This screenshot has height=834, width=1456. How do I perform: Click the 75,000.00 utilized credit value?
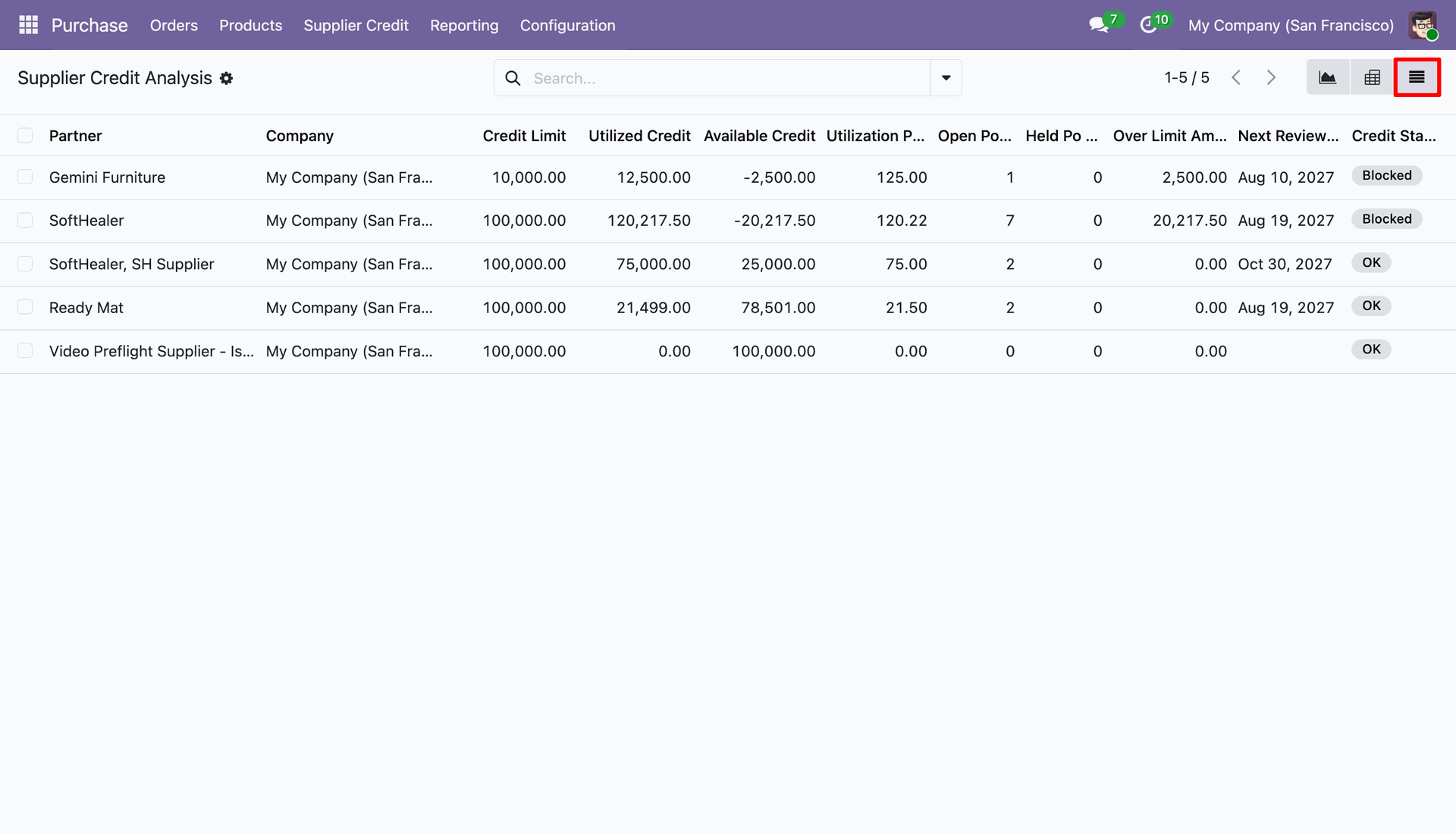(x=653, y=264)
